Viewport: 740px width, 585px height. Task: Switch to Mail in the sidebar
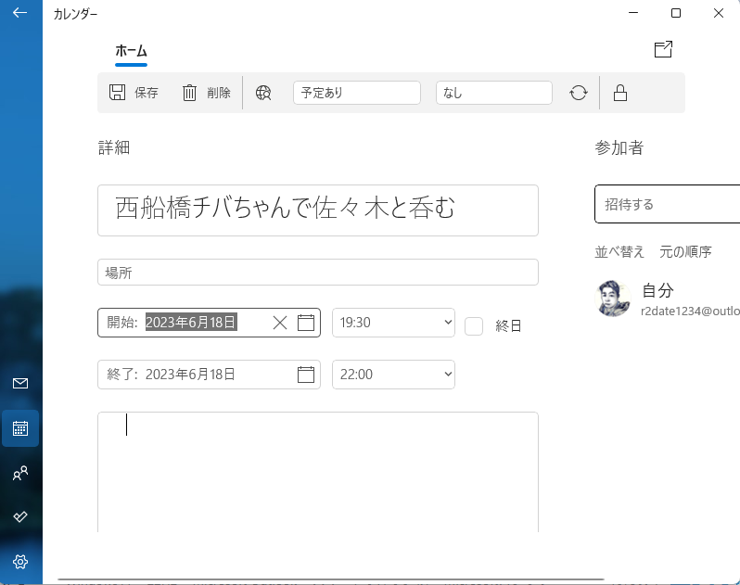click(x=20, y=383)
